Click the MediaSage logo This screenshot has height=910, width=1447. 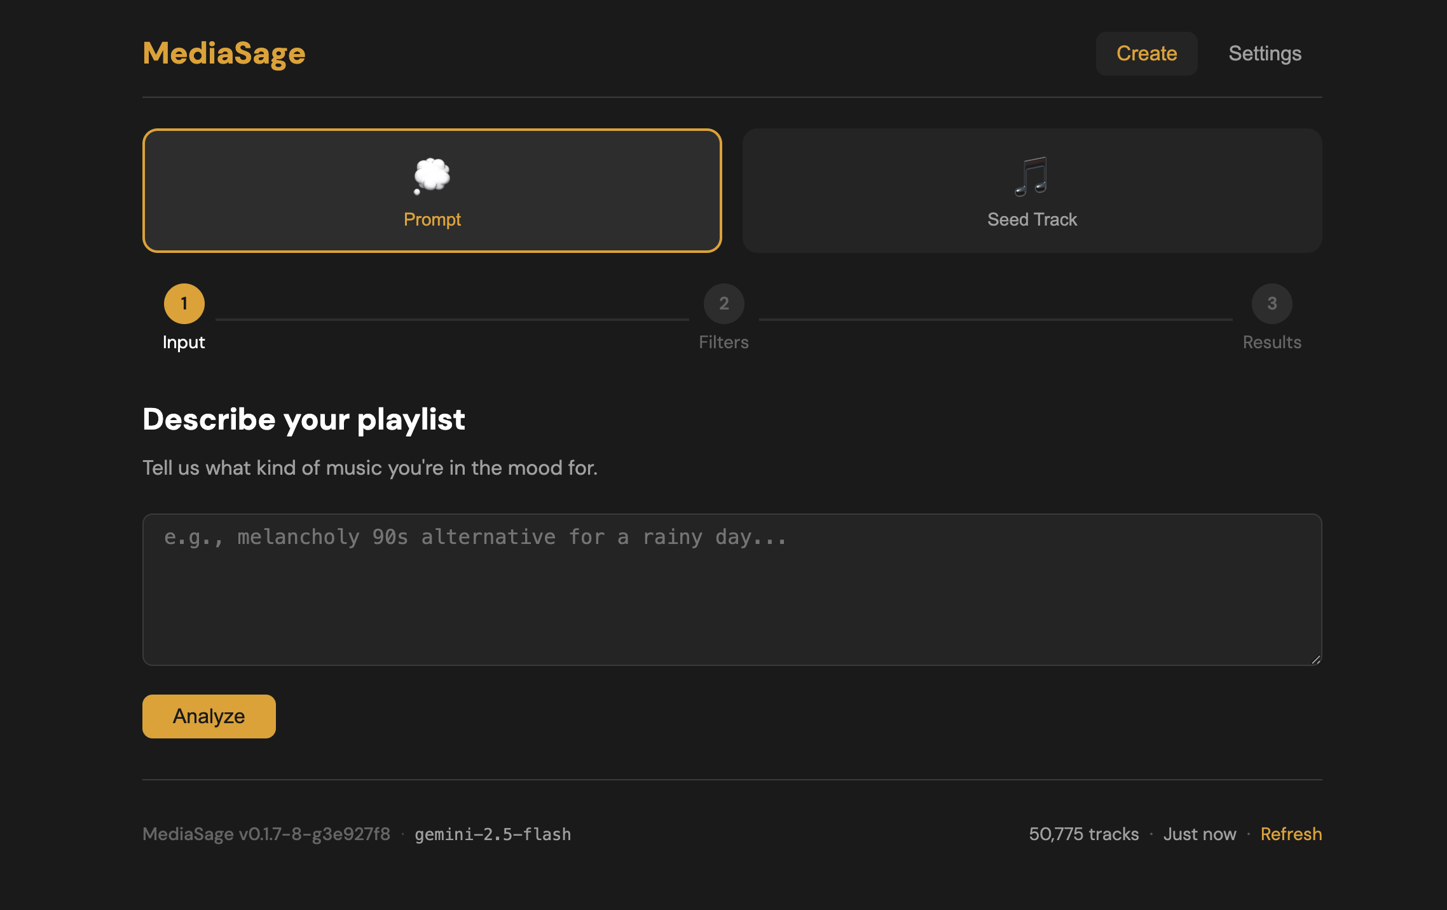tap(224, 53)
